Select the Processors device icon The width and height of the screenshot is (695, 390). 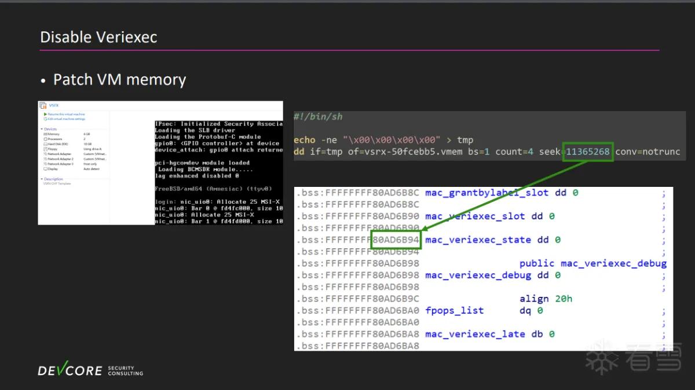point(45,139)
